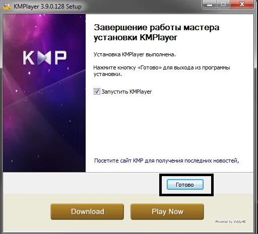The width and height of the screenshot is (258, 234).
Task: Click the Установка KMPlayer выполнена text
Action: click(135, 54)
